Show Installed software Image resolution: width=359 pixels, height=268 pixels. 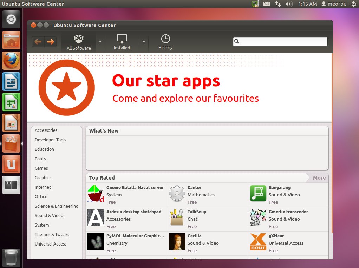(122, 42)
